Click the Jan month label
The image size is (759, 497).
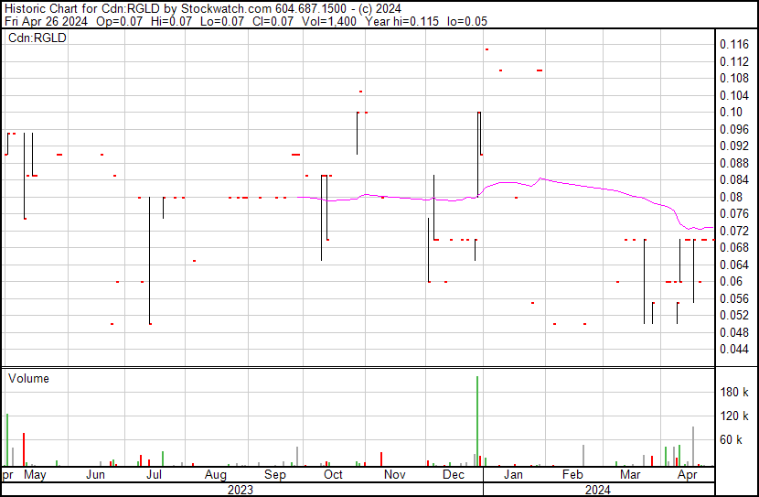point(514,475)
